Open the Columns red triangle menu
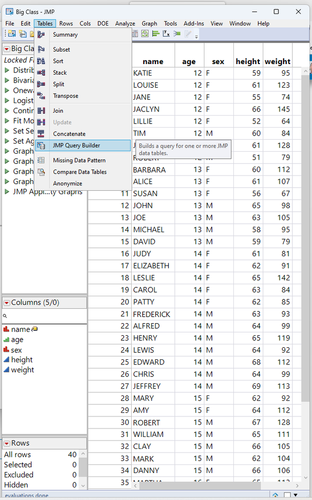The height and width of the screenshot is (500, 312). 7,303
